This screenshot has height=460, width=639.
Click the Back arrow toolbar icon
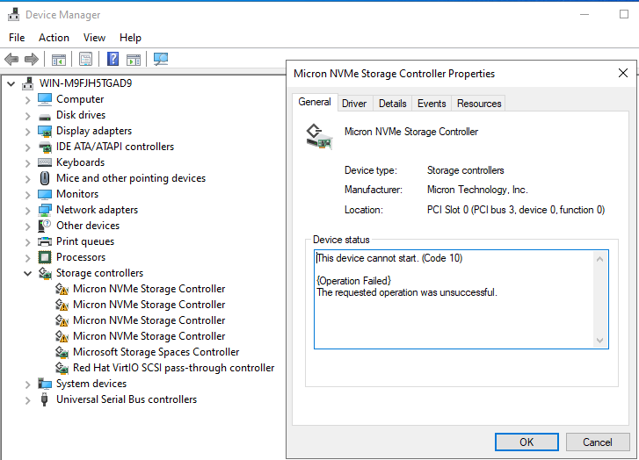point(11,59)
